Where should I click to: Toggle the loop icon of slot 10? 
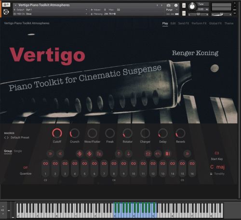coord(134,164)
